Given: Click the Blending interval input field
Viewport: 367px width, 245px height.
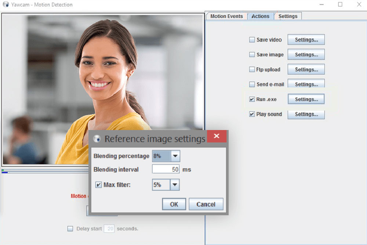Looking at the screenshot, I should point(166,169).
